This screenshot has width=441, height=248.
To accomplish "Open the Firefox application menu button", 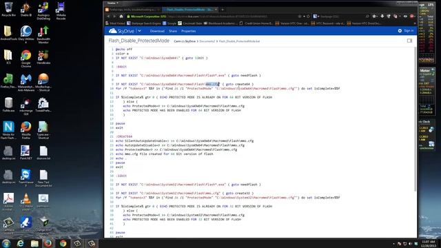I will tap(113, 3).
